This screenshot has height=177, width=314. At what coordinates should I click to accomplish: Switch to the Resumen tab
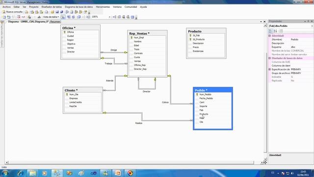pos(55,22)
